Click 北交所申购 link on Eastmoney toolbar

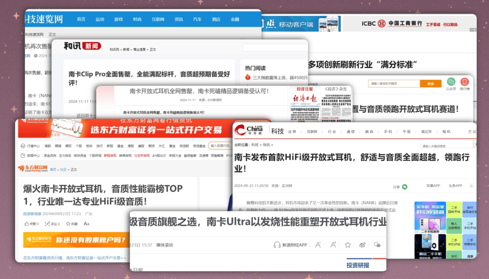tap(142, 156)
